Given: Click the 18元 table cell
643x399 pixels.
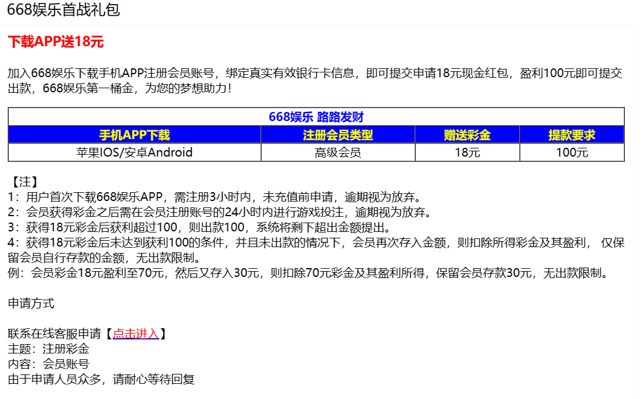Looking at the screenshot, I should (467, 152).
